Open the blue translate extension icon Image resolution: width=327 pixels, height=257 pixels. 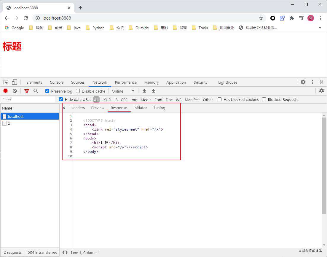(282, 18)
